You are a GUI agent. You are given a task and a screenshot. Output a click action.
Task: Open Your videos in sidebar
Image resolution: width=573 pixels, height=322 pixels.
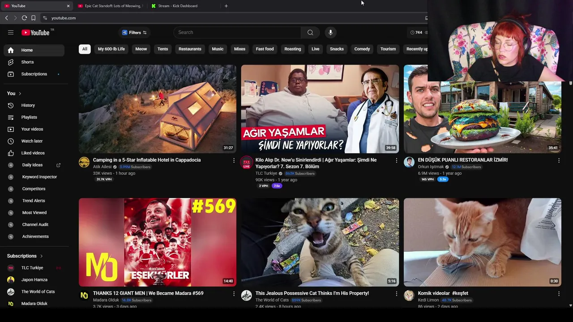34,129
